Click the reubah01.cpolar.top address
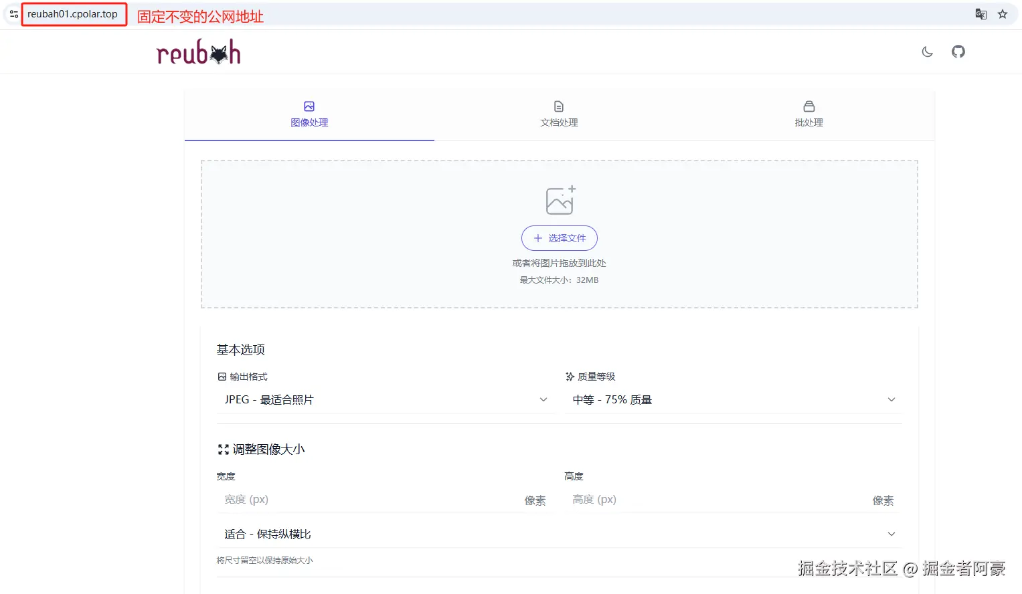This screenshot has width=1022, height=594. tap(72, 14)
